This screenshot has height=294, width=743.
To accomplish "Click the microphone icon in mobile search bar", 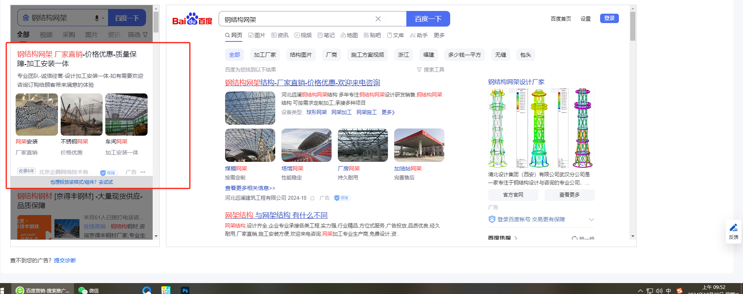I will click(x=97, y=18).
